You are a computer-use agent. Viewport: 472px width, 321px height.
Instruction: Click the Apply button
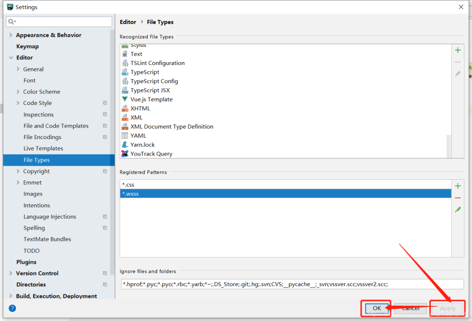pyautogui.click(x=448, y=308)
